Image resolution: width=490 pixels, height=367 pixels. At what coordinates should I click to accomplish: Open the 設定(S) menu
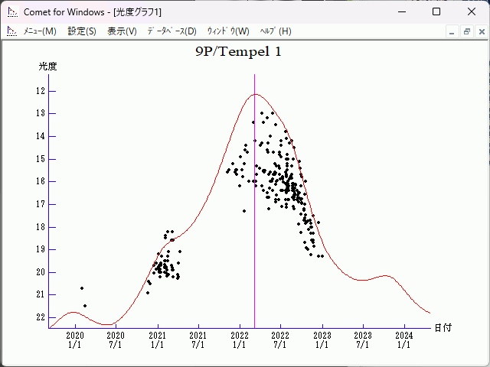[82, 31]
